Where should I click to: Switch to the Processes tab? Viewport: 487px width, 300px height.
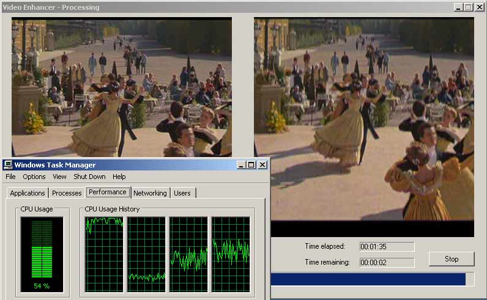pyautogui.click(x=67, y=193)
